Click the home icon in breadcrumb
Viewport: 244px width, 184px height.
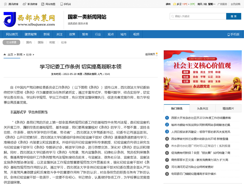[x=5, y=55]
